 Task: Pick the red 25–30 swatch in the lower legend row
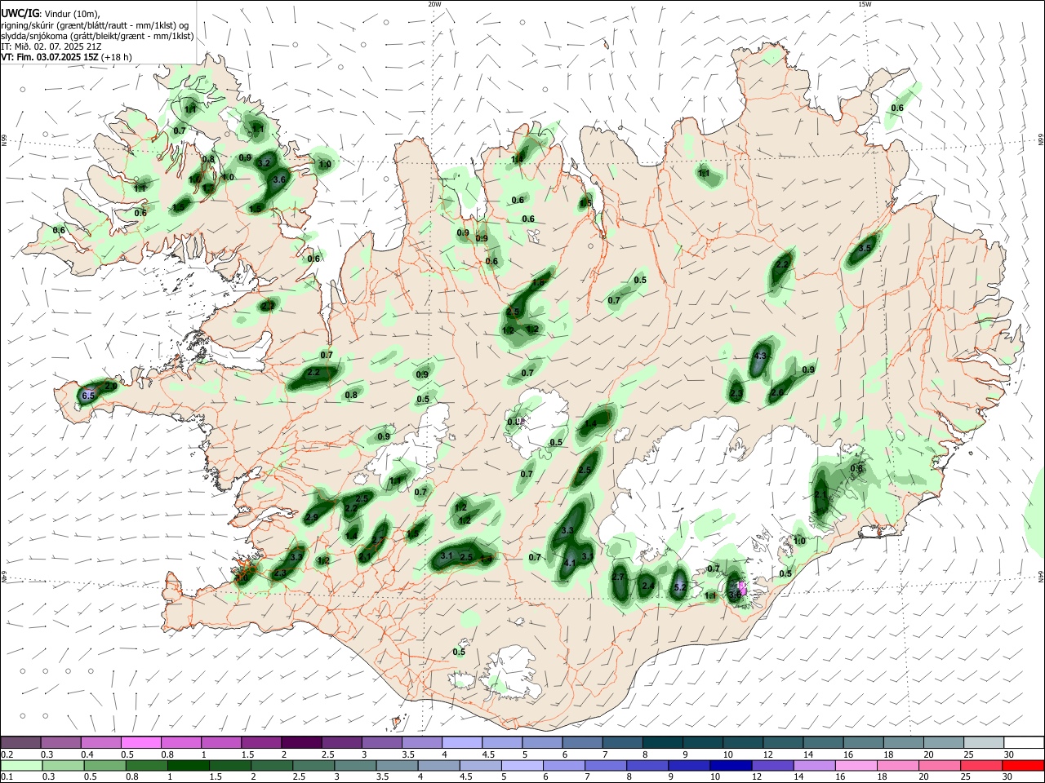981,766
